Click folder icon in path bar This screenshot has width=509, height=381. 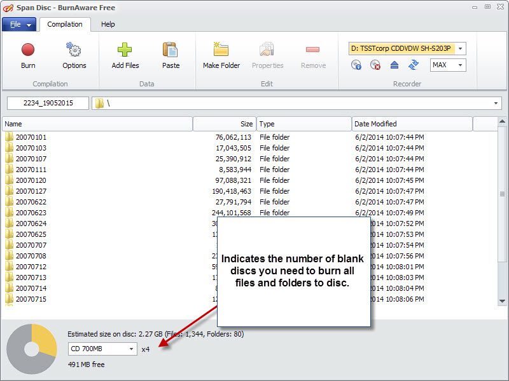[x=99, y=104]
